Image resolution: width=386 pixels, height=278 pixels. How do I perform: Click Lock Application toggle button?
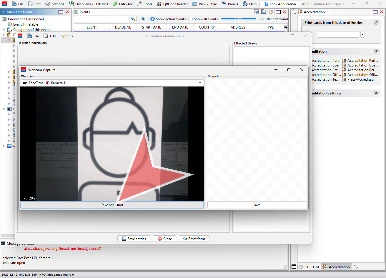coord(279,4)
